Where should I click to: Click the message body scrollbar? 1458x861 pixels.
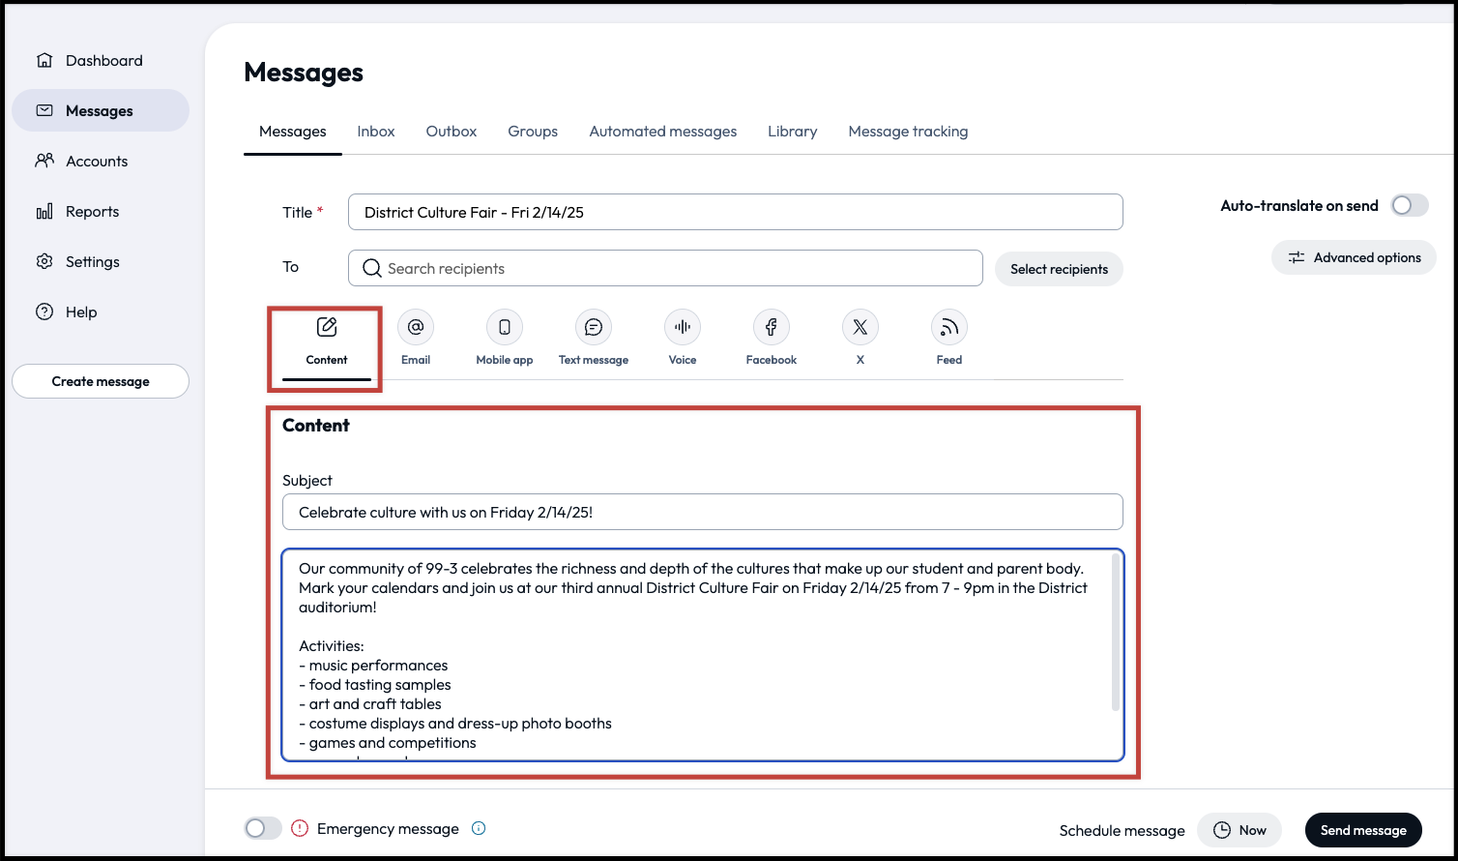pyautogui.click(x=1116, y=634)
